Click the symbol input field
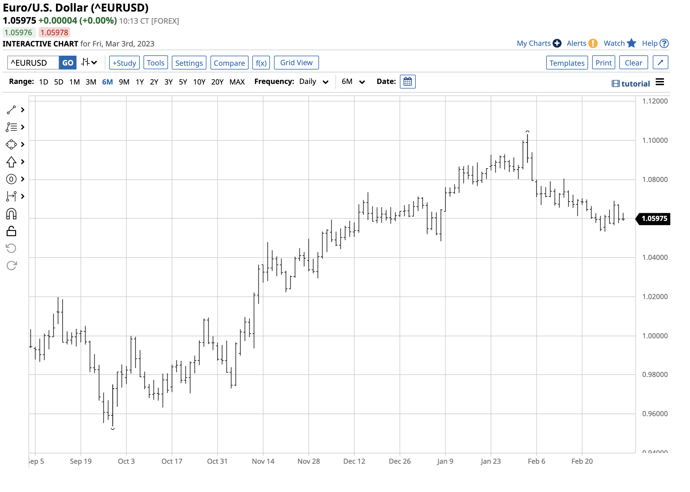690x492 pixels. tap(33, 63)
